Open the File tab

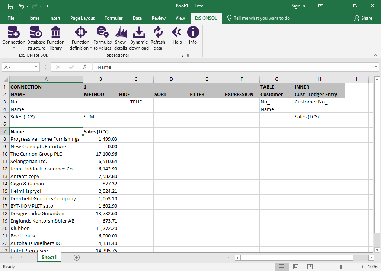[11, 18]
